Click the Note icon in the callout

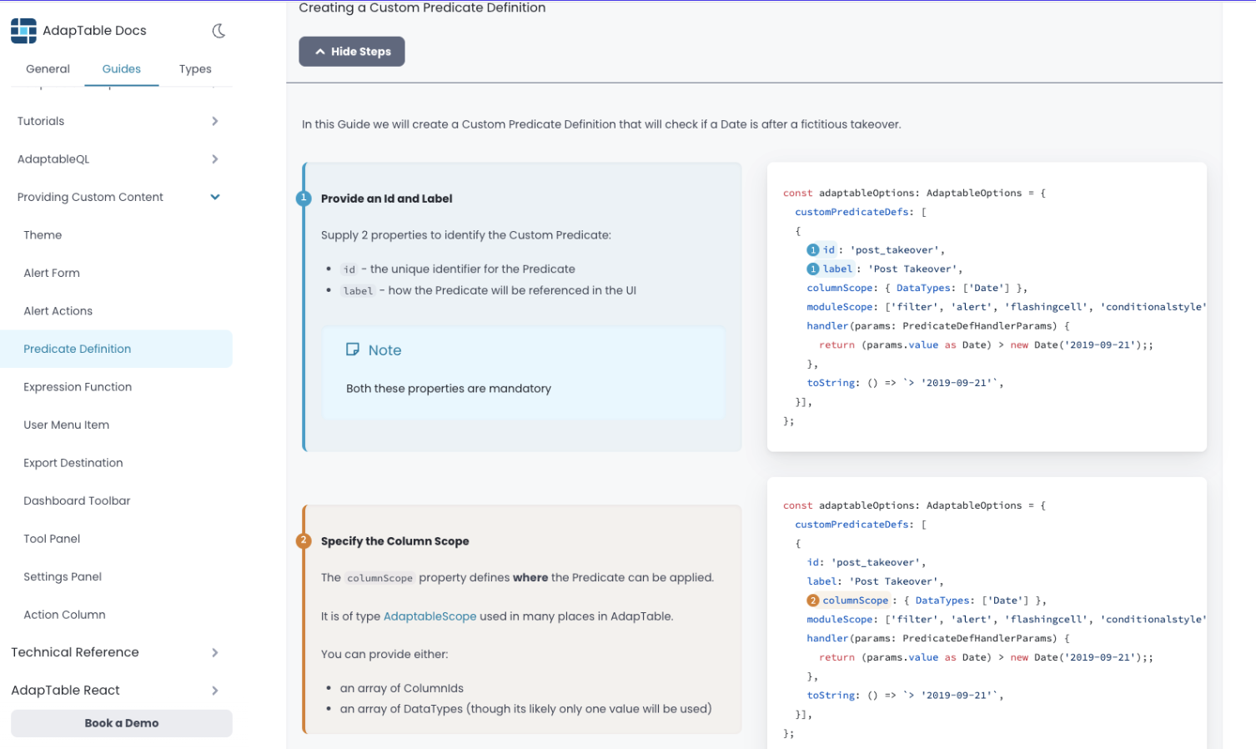click(353, 350)
